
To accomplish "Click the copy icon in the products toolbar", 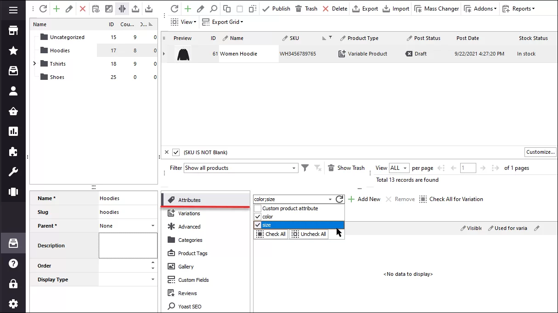I will tap(226, 8).
